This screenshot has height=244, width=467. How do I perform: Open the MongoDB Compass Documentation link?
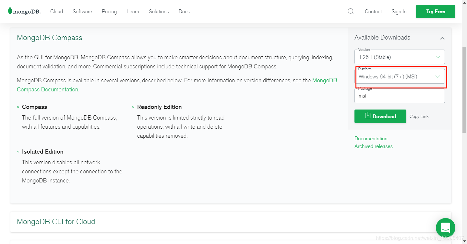[x=177, y=85]
